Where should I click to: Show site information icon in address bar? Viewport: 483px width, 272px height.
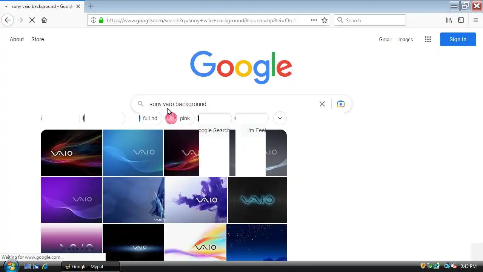coord(94,20)
